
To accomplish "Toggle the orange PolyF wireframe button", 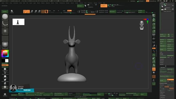I will click(x=154, y=69).
